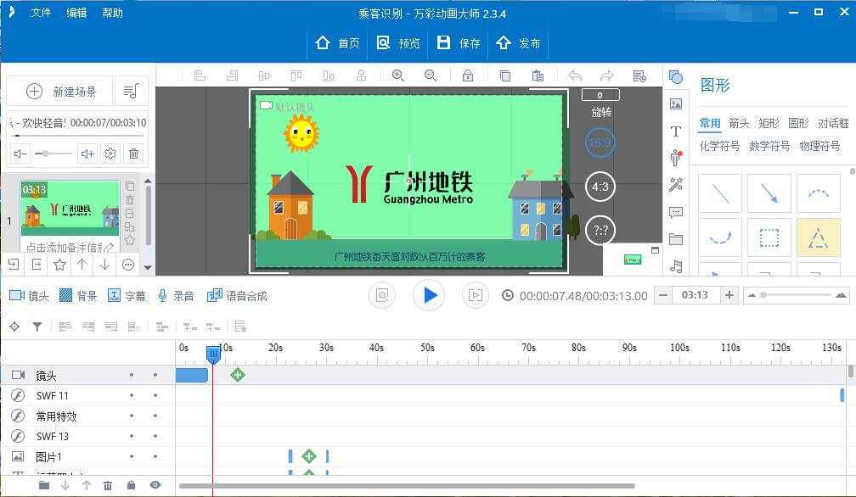
Task: Click the 发布 button in the top bar
Action: tap(518, 43)
